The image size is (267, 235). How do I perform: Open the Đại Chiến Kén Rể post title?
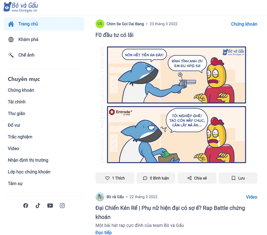pyautogui.click(x=170, y=213)
